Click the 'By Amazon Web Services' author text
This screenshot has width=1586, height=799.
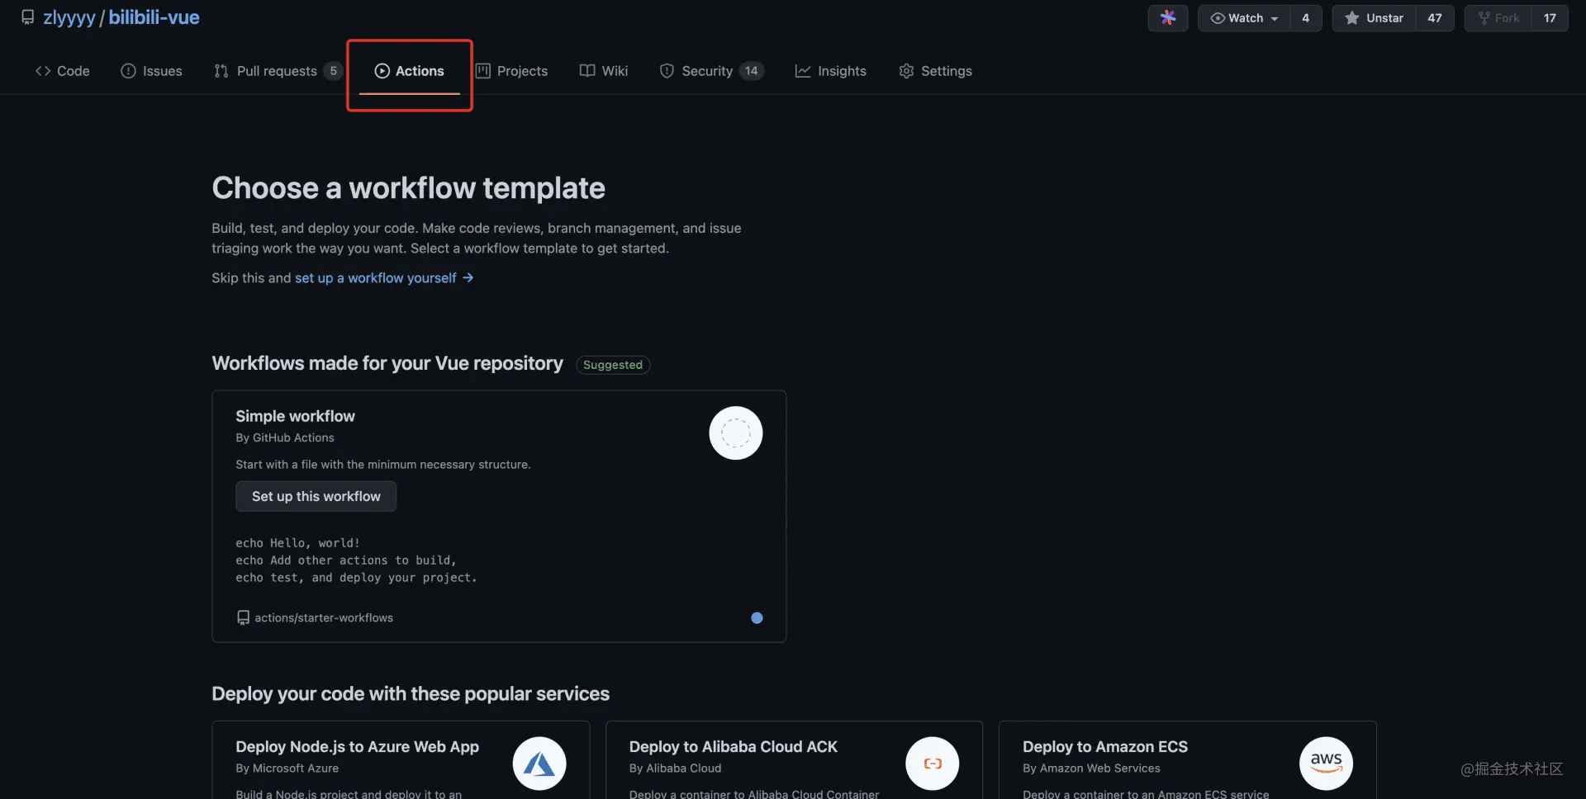point(1091,768)
